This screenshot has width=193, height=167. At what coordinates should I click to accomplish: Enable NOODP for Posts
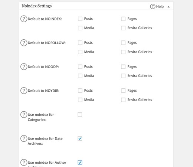(x=80, y=67)
